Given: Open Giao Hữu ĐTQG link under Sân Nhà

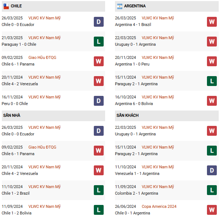Looking at the screenshot, I should pos(42,147).
